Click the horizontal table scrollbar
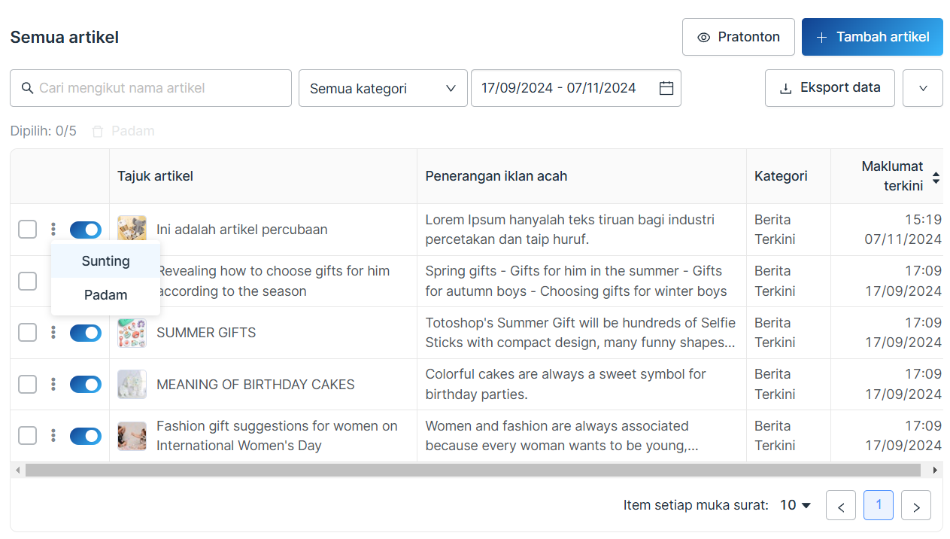 [x=472, y=470]
